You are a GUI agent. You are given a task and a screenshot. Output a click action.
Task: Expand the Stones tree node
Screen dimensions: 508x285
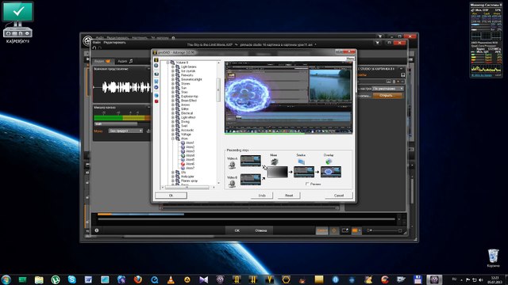[173, 84]
